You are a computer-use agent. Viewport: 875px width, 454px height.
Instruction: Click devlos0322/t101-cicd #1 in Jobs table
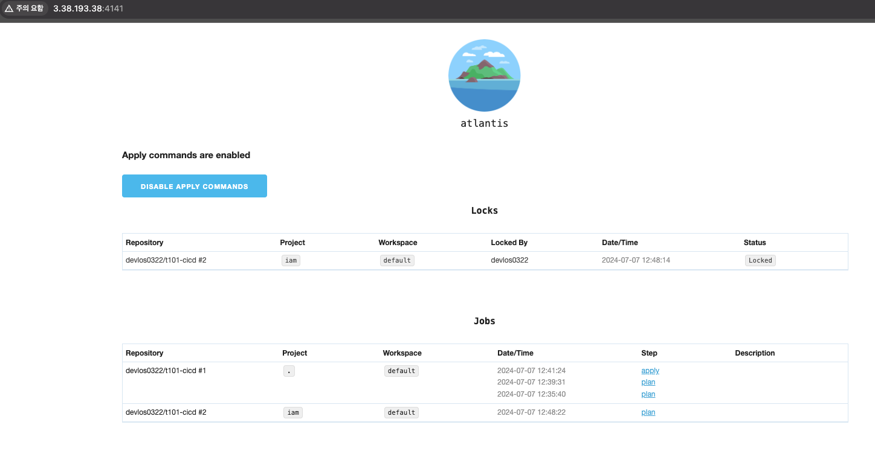(x=166, y=371)
